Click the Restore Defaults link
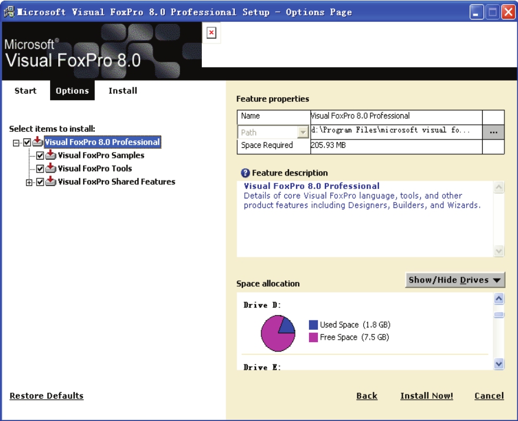 point(47,396)
